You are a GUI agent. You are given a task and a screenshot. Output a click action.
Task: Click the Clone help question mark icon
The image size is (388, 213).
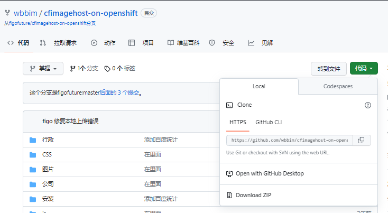pyautogui.click(x=368, y=105)
